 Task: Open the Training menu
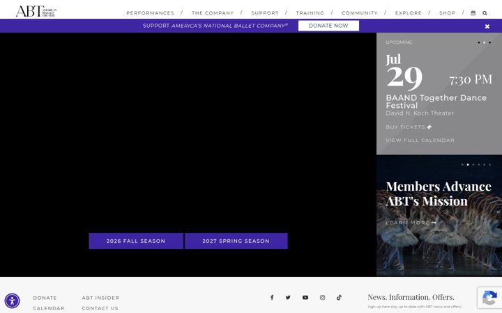tap(310, 13)
